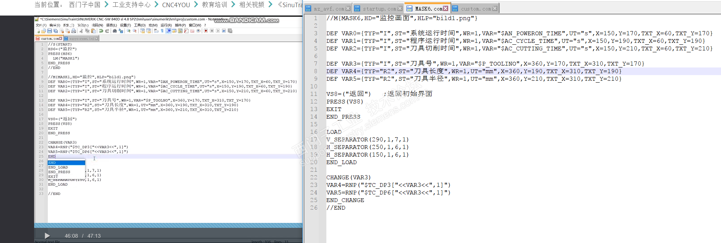
Task: Click the New file icon in Notepad++ toolbar
Action: [x=38, y=31]
